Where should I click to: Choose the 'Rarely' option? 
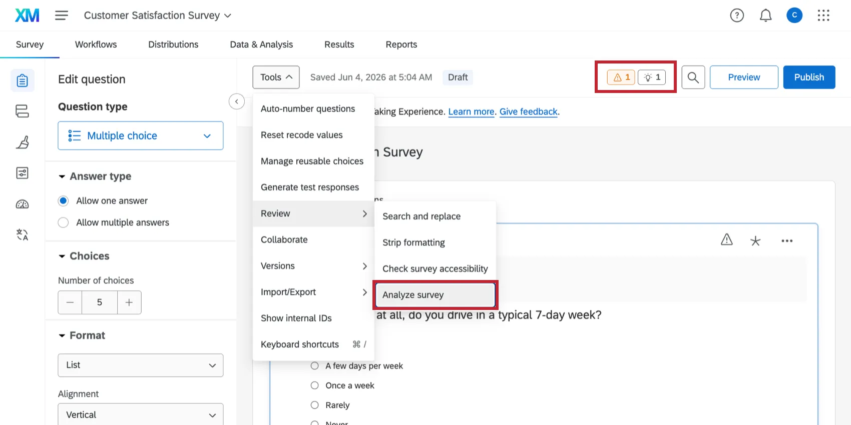pyautogui.click(x=314, y=405)
